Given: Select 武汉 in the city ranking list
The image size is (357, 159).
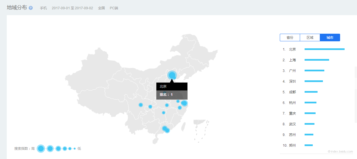Looking at the screenshot, I should 292,124.
